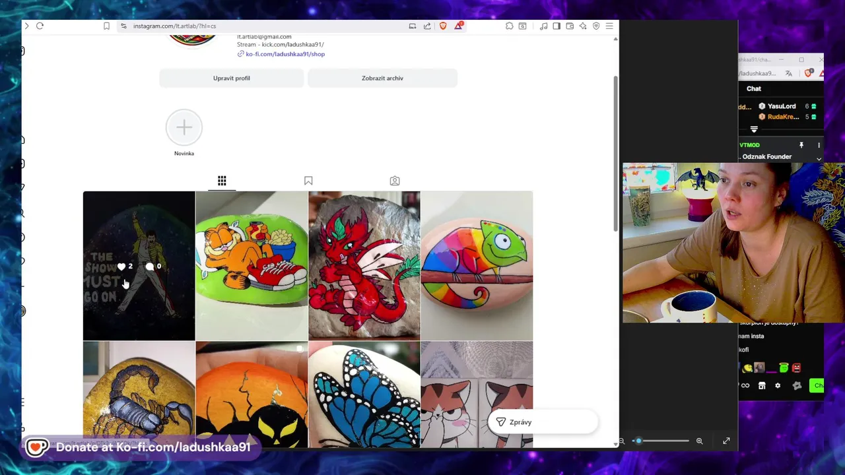
Task: Click the media cast icon in address bar
Action: pos(413,26)
